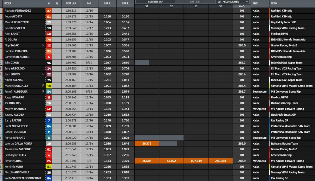Click the GAP P. column header
The image size is (315, 181).
tap(107, 3)
